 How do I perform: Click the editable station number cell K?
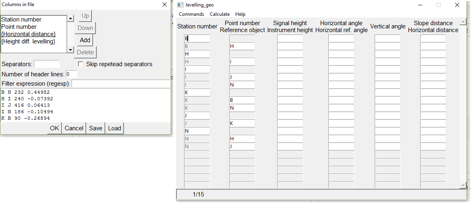197,93
